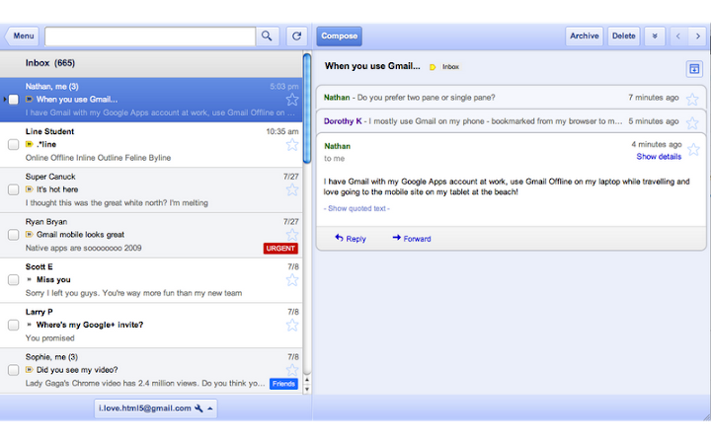Show quoted text in the message
711x444 pixels.
[356, 208]
